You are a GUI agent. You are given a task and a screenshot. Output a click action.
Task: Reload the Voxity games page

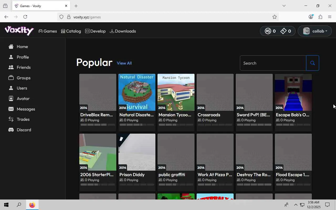25,17
